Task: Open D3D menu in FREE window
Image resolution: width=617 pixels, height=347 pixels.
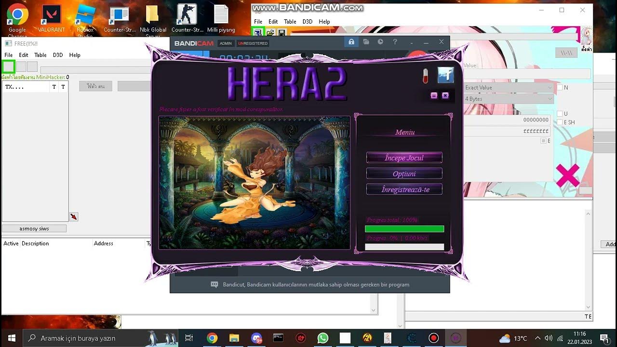Action: [x=58, y=55]
